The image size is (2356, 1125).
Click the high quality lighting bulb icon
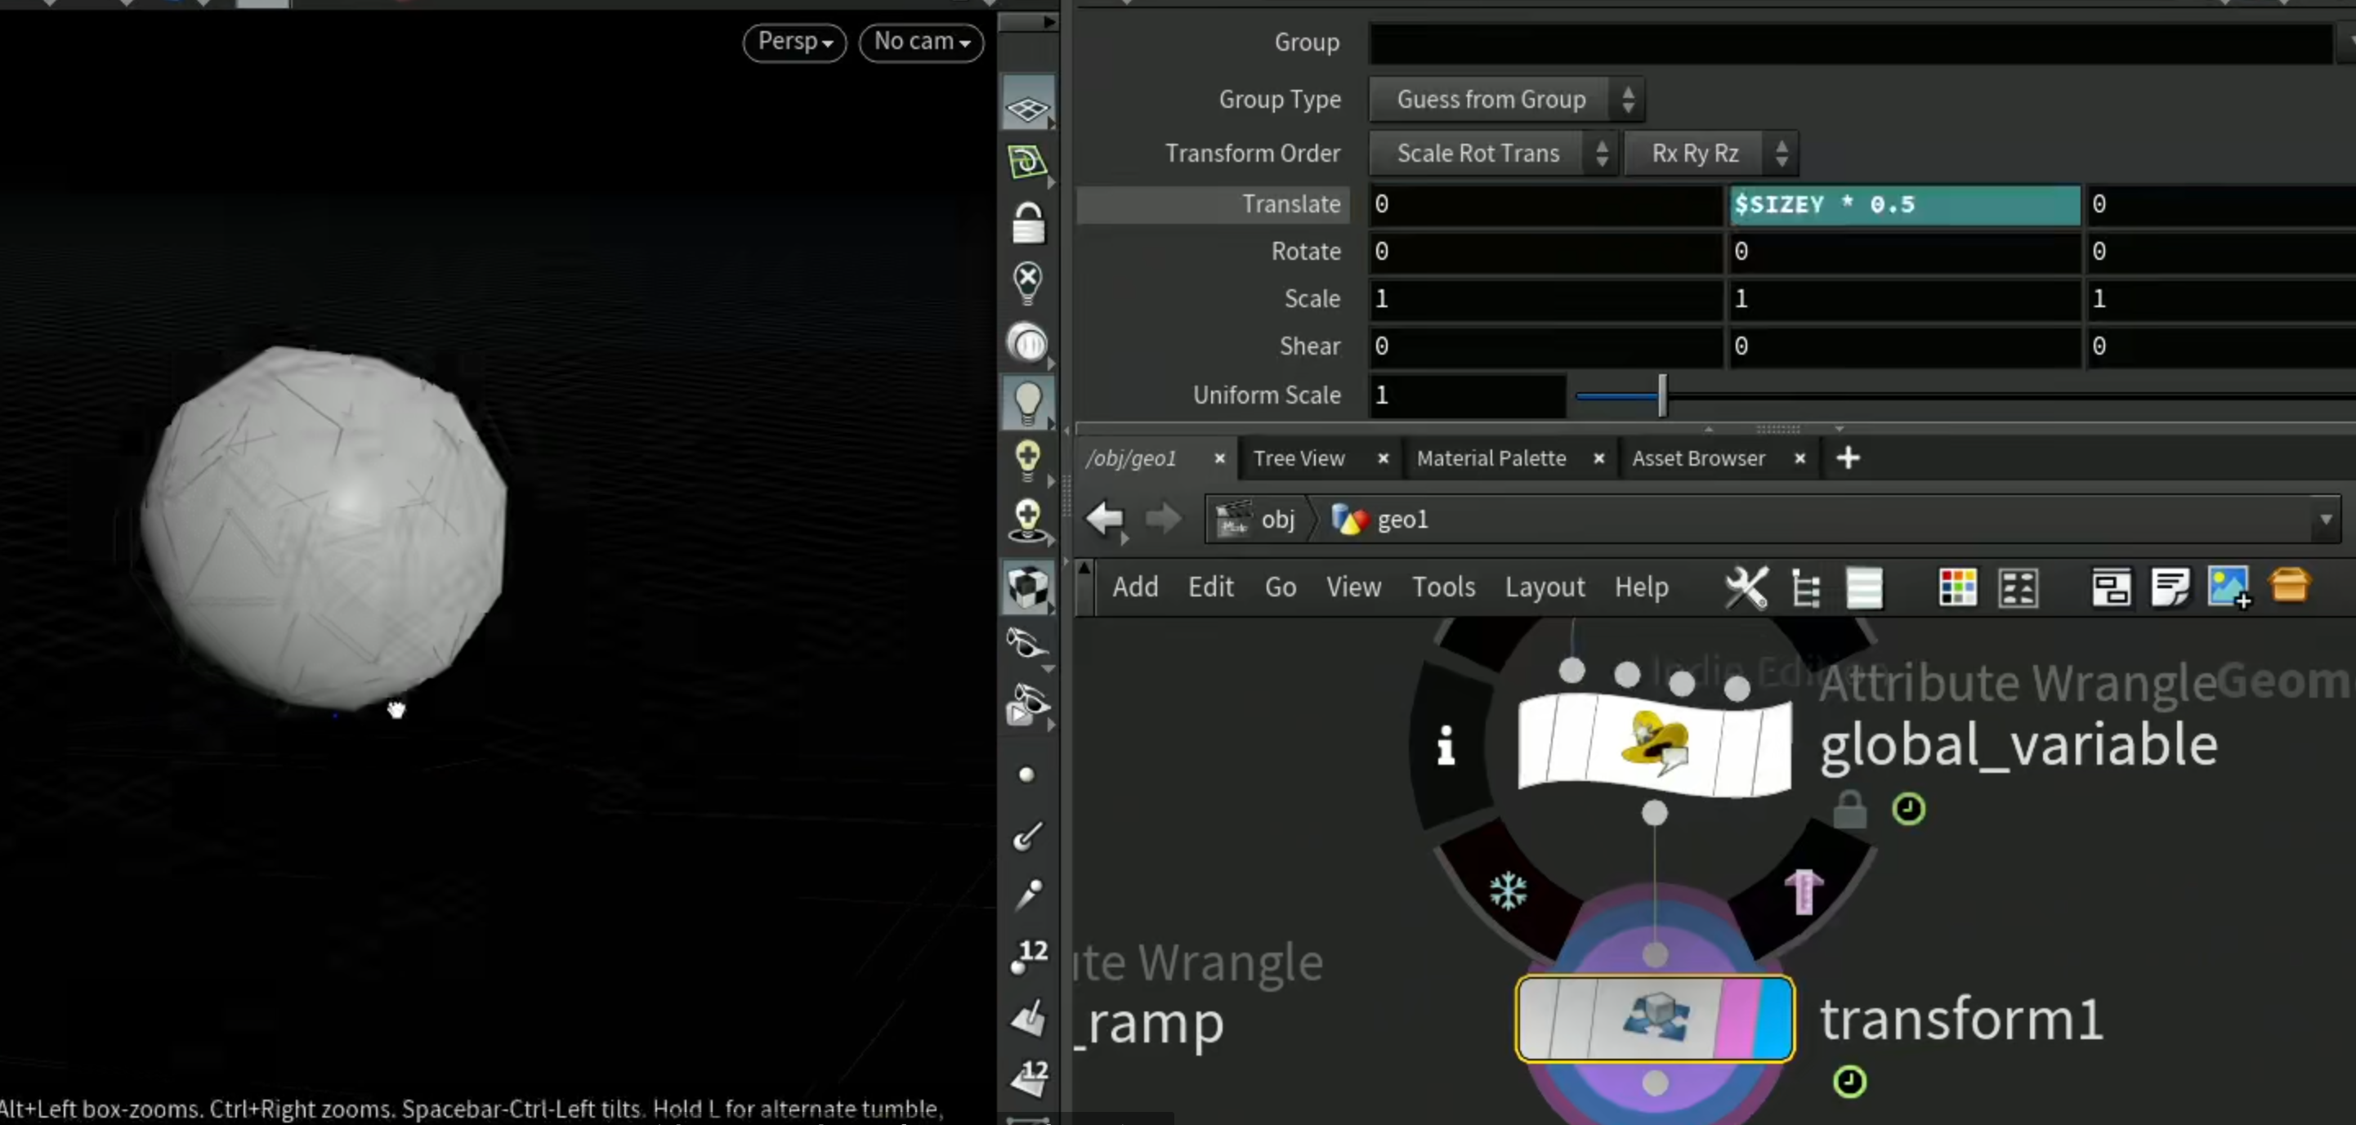(1027, 460)
